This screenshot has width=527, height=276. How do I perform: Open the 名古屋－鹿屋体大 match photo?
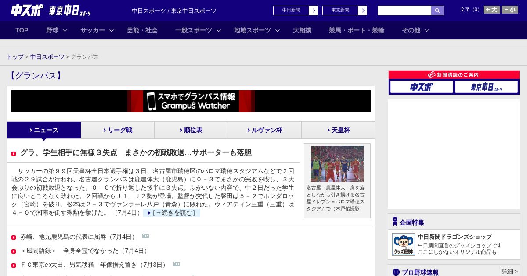click(337, 164)
